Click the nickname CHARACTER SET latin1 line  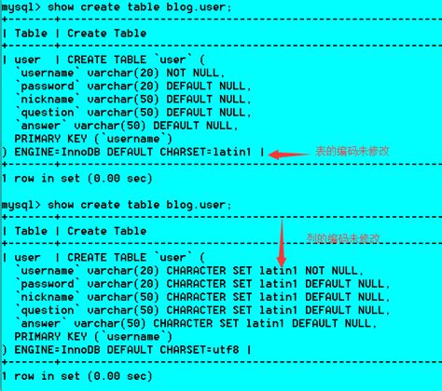pos(203,297)
